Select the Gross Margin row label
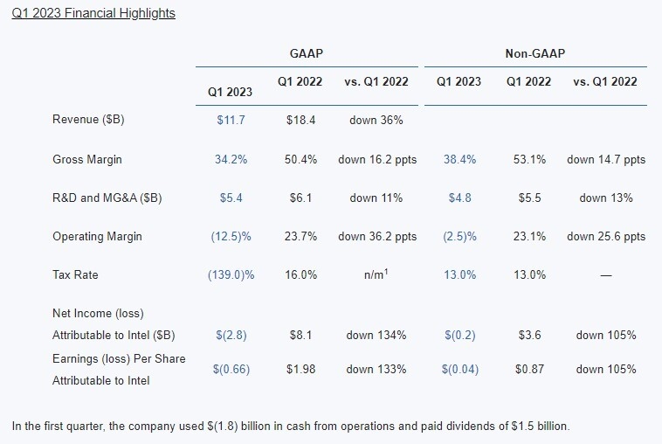Image resolution: width=662 pixels, height=444 pixels. [87, 159]
